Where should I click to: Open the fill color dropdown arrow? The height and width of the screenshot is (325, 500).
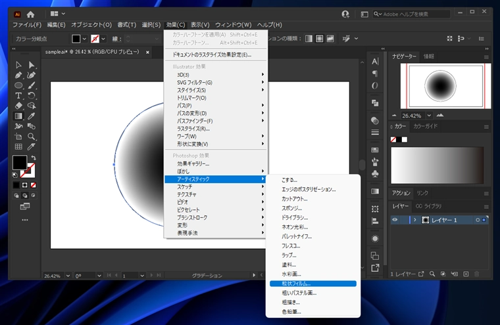click(84, 39)
